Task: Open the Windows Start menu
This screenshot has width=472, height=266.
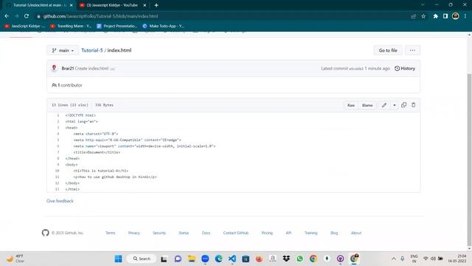Action: tap(118, 259)
